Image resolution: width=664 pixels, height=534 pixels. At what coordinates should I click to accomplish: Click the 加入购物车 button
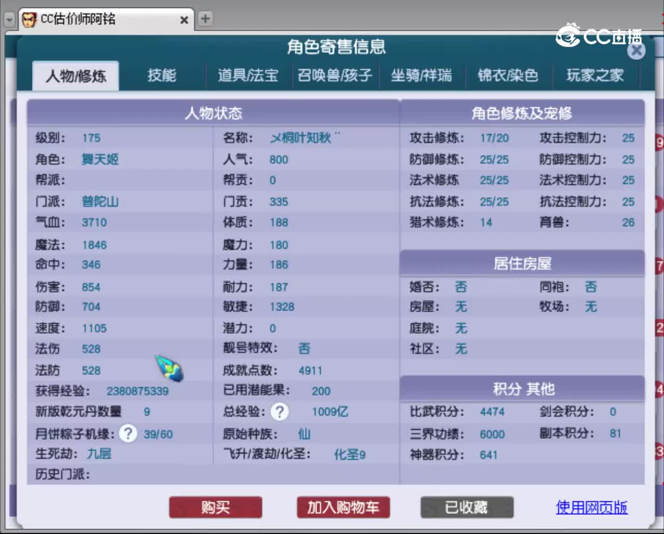click(x=343, y=507)
